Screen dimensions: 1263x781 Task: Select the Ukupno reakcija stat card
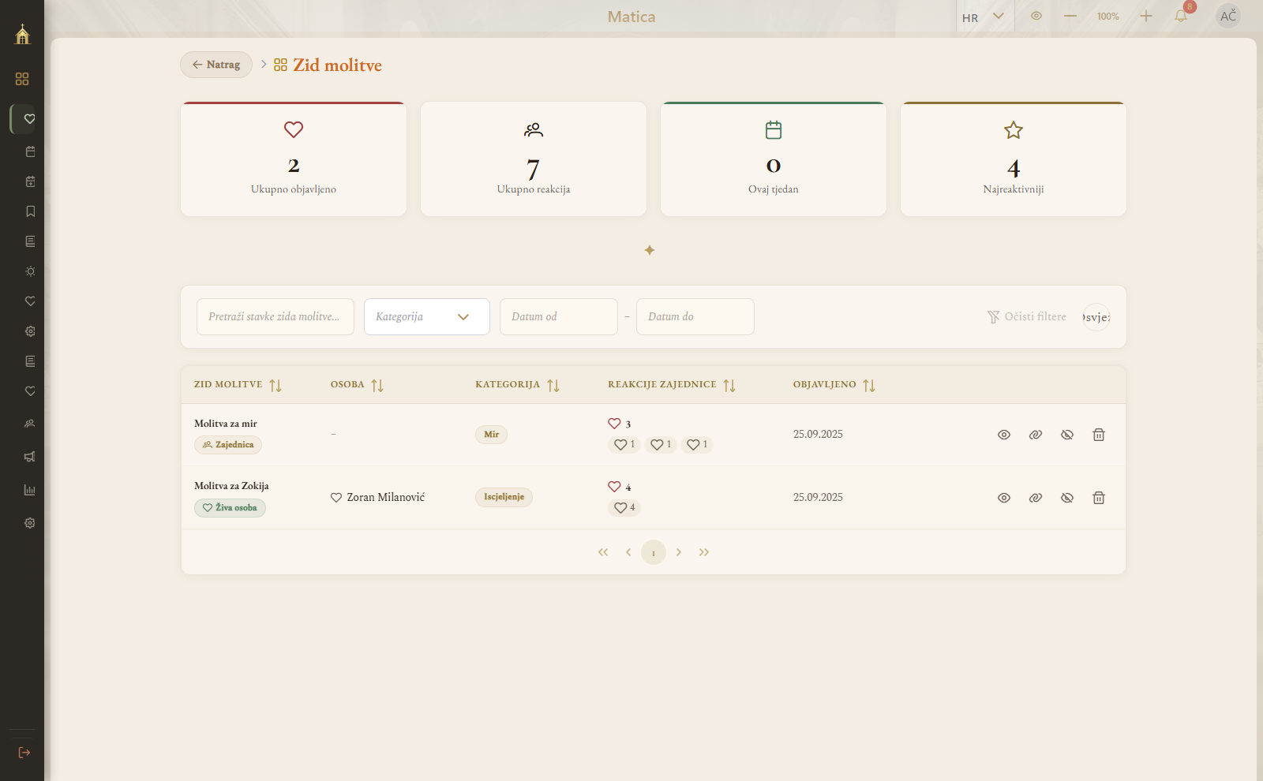pos(534,159)
